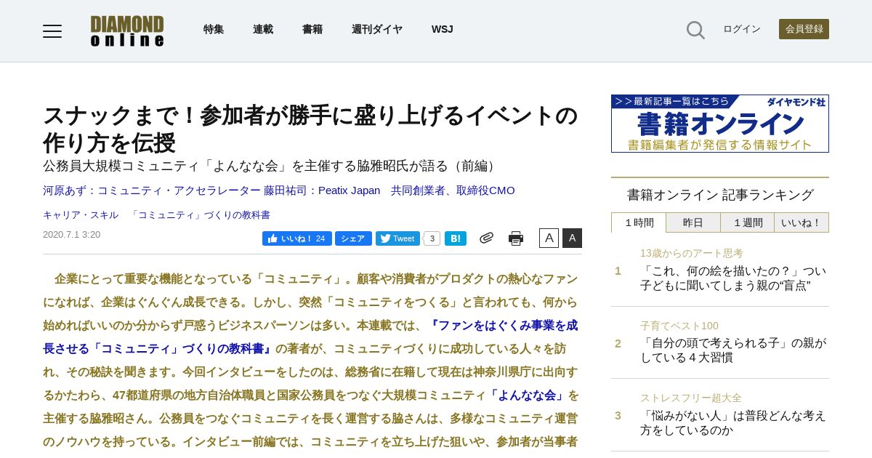Screen dimensions: 872x458
Task: Click the Facebook いいね！ button
Action: 297,238
